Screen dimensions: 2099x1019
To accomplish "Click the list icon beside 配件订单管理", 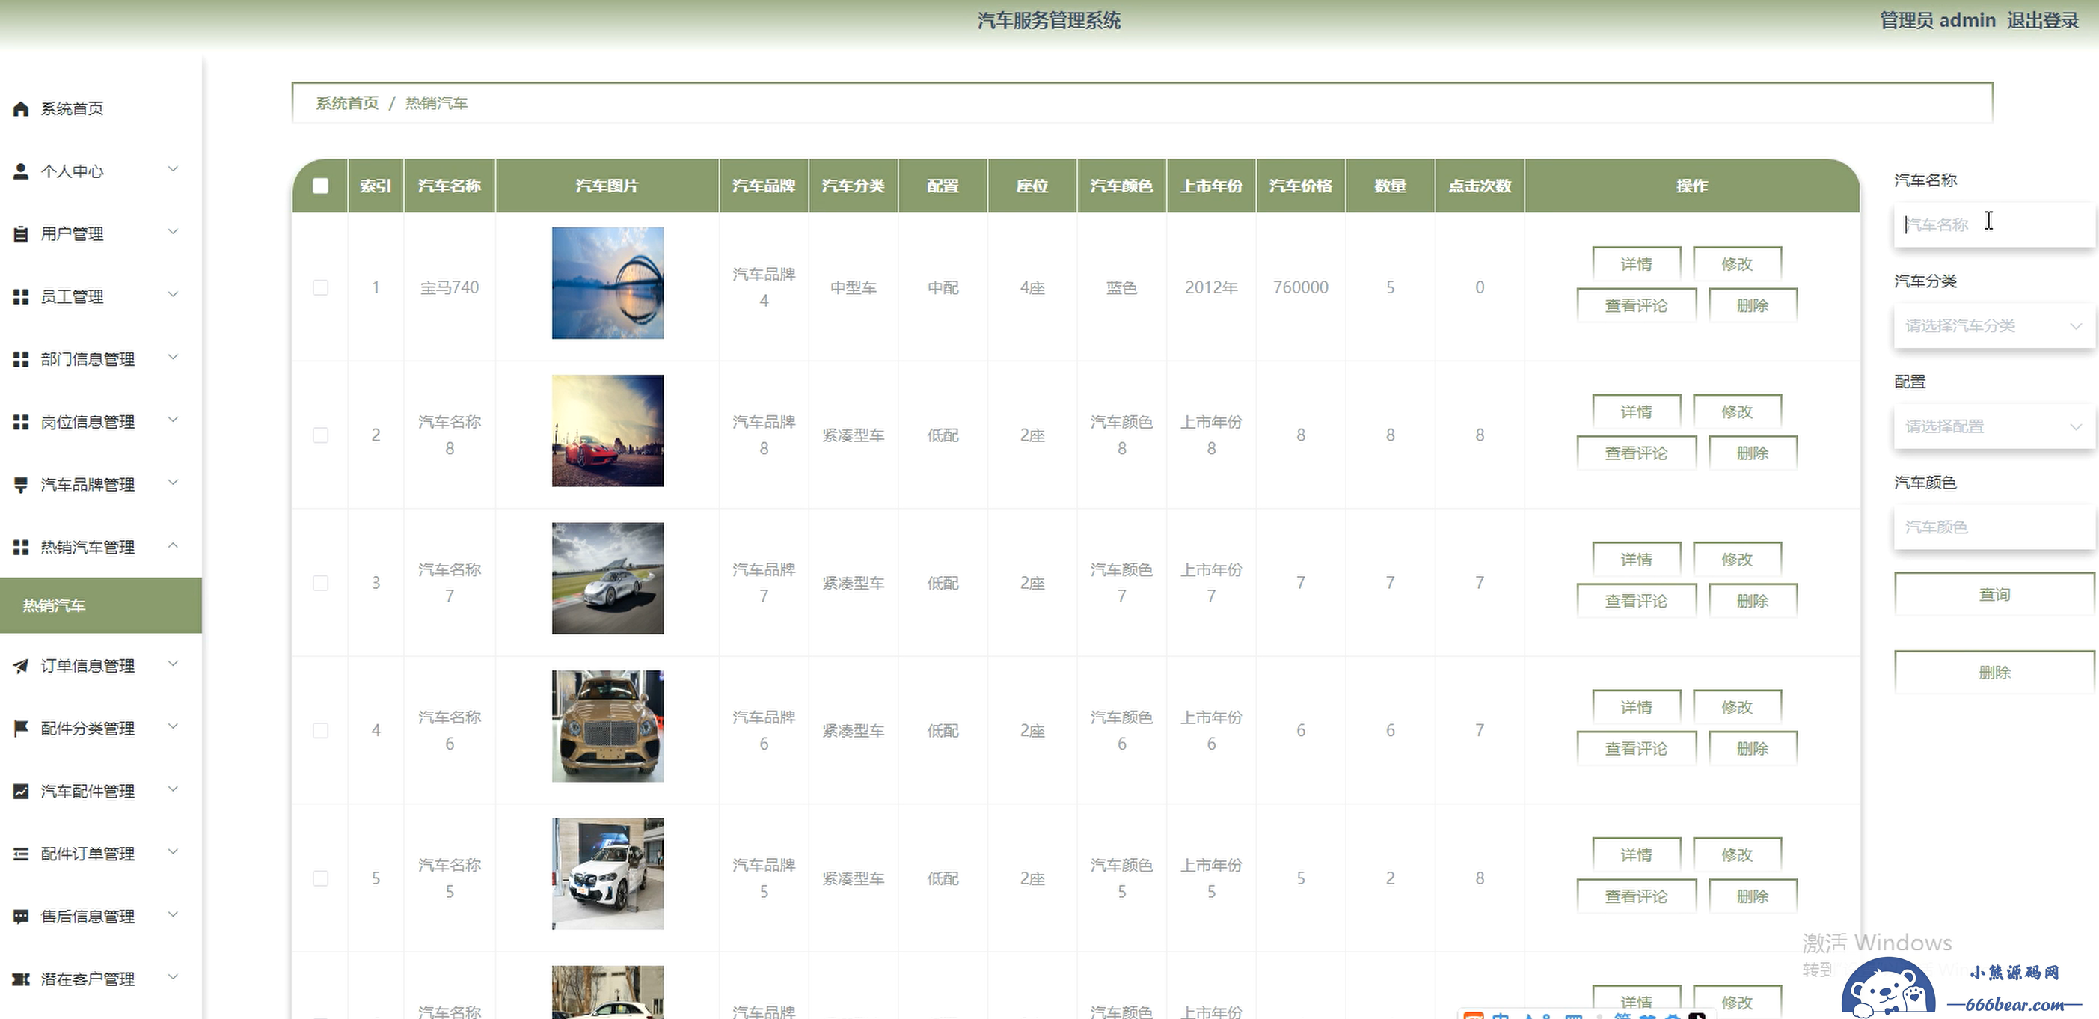I will click(21, 854).
